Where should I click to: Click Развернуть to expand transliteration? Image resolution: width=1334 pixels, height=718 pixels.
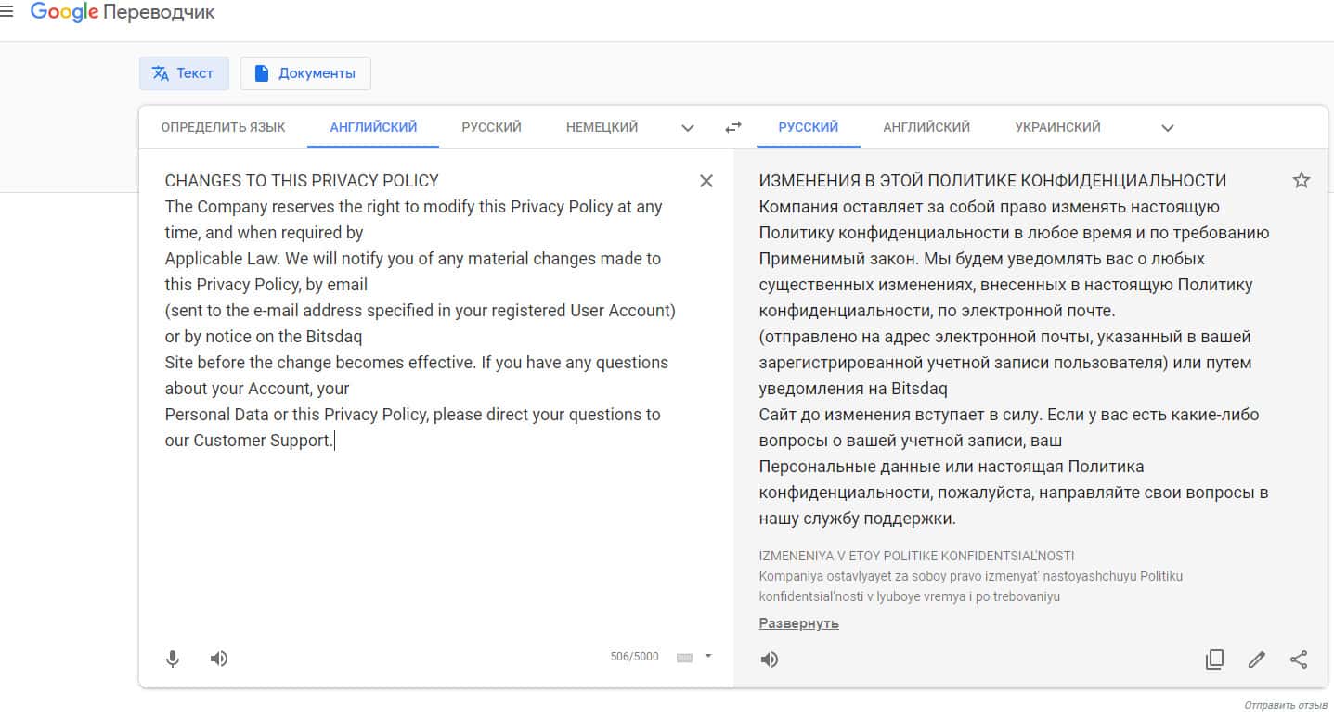(798, 623)
